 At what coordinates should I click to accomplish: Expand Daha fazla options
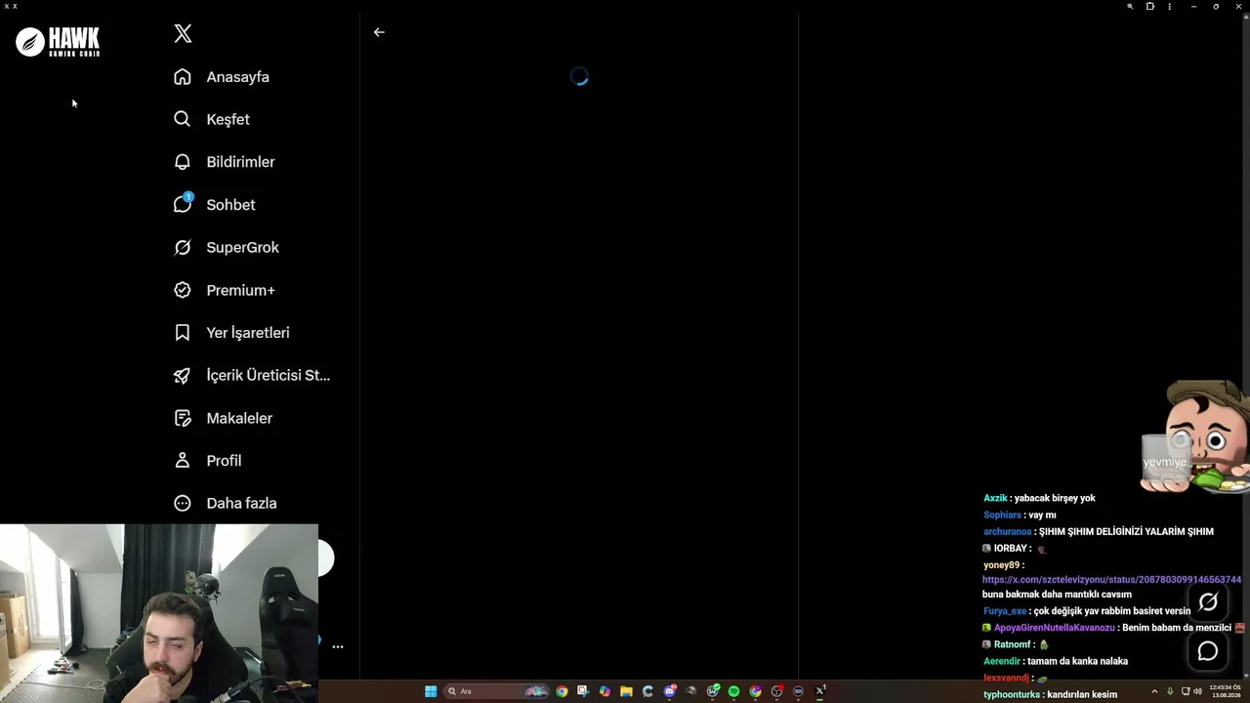(x=241, y=503)
